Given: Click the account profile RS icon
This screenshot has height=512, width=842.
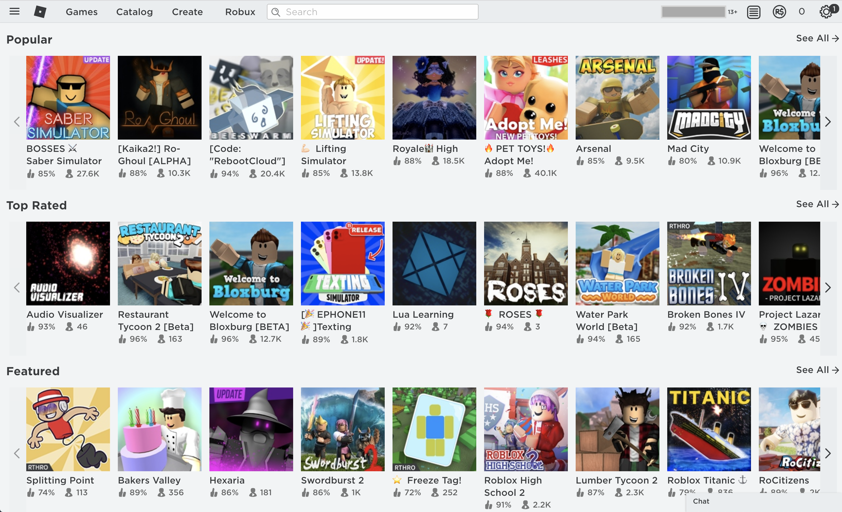Looking at the screenshot, I should 780,11.
